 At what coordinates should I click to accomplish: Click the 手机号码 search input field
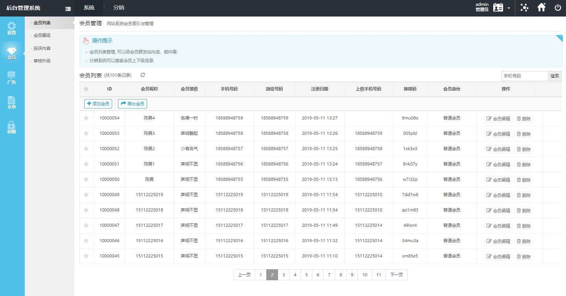[524, 76]
